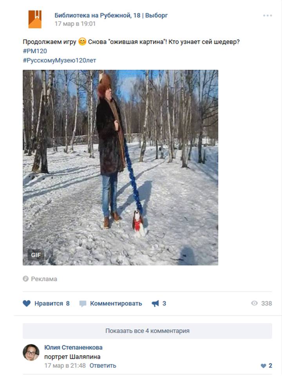Open Юлия Степаненкова's name link
The image size is (282, 376).
[73, 347]
